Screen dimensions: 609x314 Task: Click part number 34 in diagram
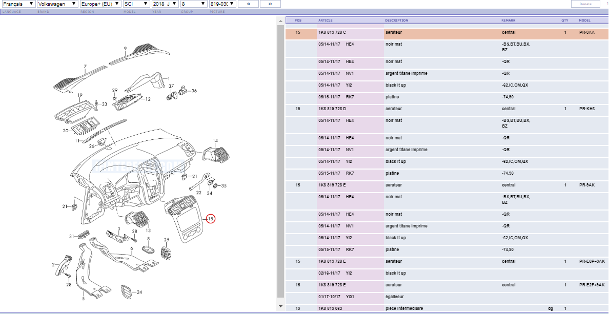210,193
